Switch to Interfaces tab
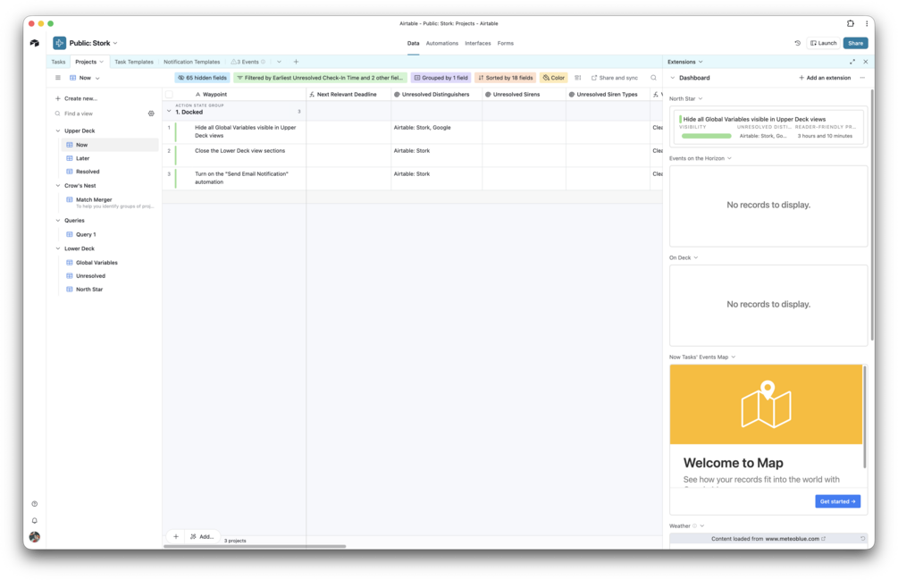Viewport: 898px width, 580px height. click(x=478, y=44)
